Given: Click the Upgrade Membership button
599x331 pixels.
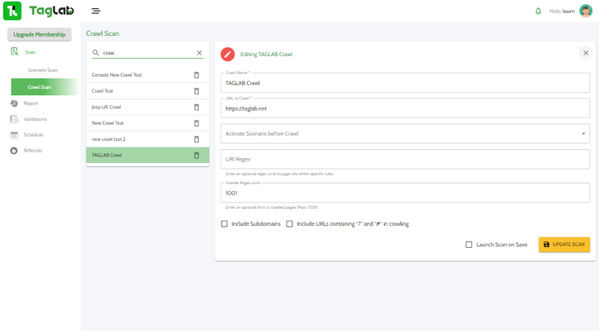Looking at the screenshot, I should (x=39, y=34).
